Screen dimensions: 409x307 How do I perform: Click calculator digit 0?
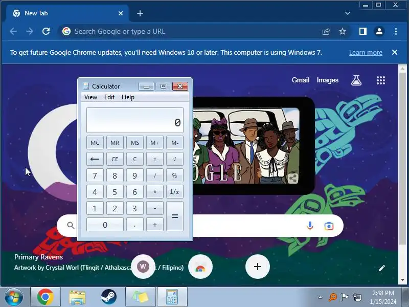click(105, 225)
